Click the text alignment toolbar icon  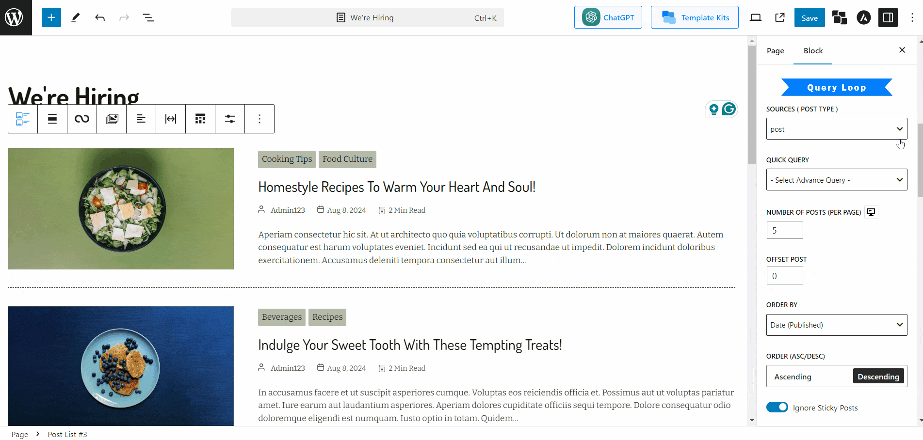[x=141, y=119]
